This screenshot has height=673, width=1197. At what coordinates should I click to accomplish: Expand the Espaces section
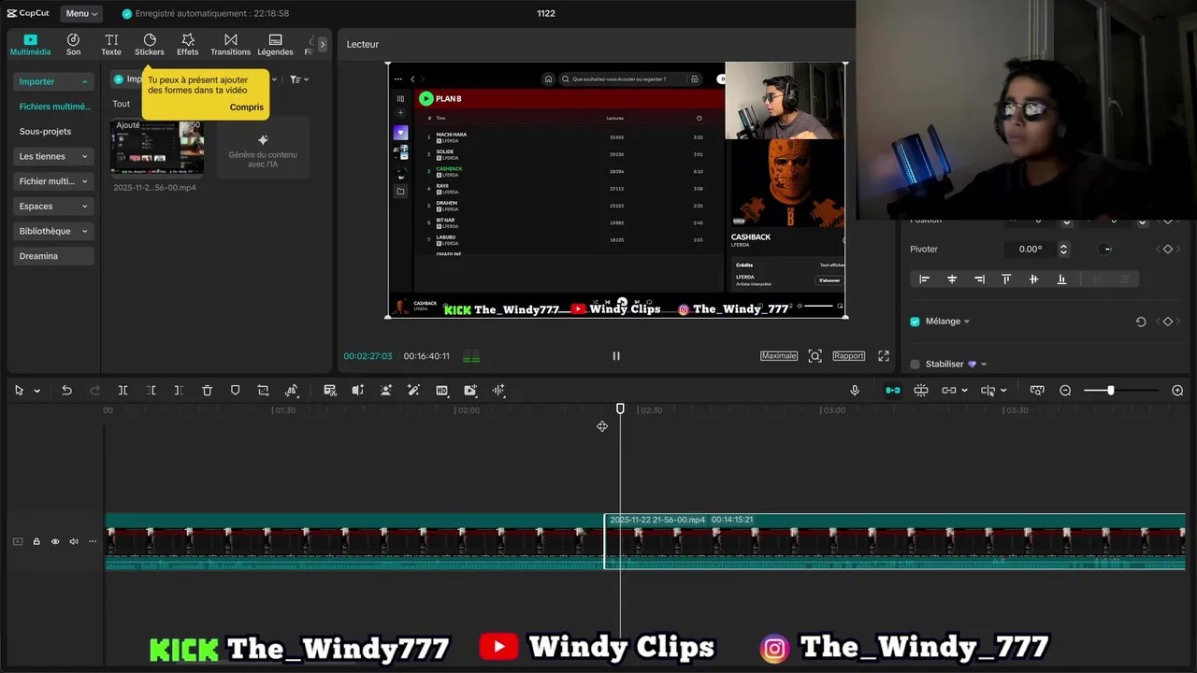coord(53,206)
